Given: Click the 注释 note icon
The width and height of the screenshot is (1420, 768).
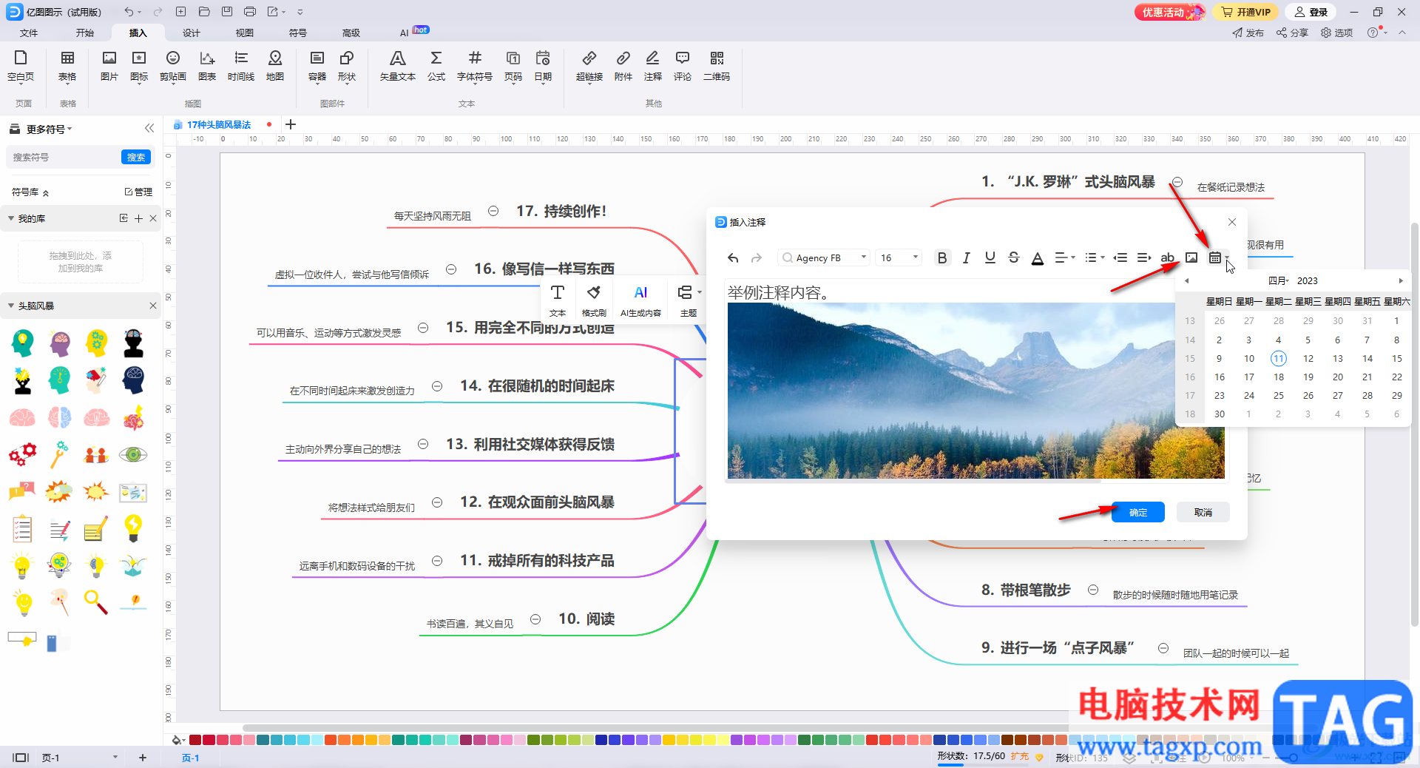Looking at the screenshot, I should click(x=653, y=58).
